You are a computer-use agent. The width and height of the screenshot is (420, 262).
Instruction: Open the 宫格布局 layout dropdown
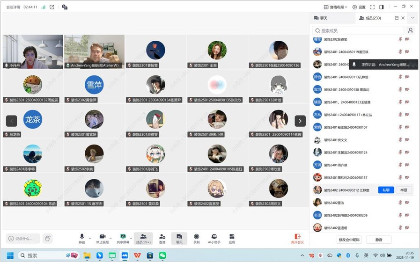click(336, 7)
